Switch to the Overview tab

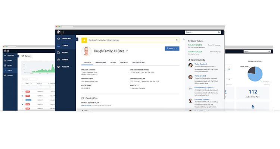[x=87, y=62]
